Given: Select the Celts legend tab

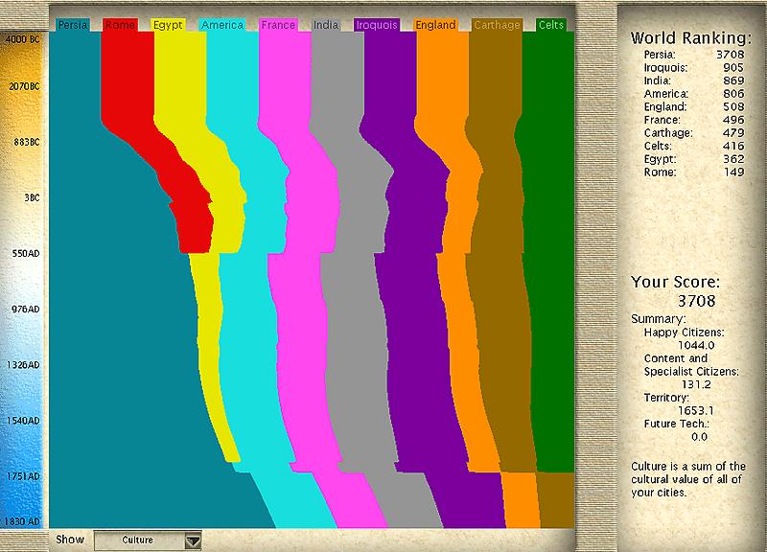Looking at the screenshot, I should [x=550, y=25].
